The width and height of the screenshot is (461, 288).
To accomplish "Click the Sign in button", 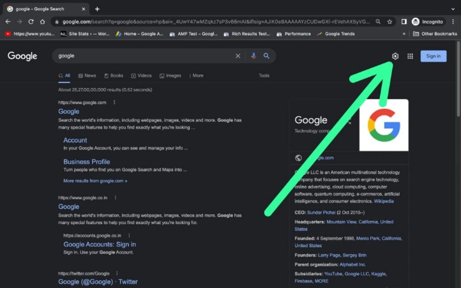I will click(x=434, y=56).
